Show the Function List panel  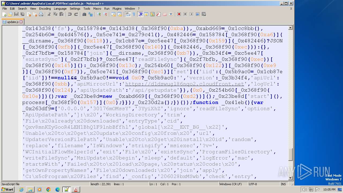pos(158,14)
